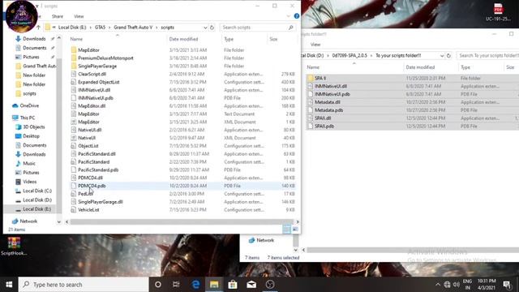Open Network in left navigation pane
The image size is (519, 292).
28,221
